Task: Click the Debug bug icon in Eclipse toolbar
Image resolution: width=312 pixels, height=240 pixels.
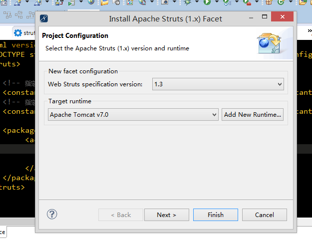Action: pos(187,2)
